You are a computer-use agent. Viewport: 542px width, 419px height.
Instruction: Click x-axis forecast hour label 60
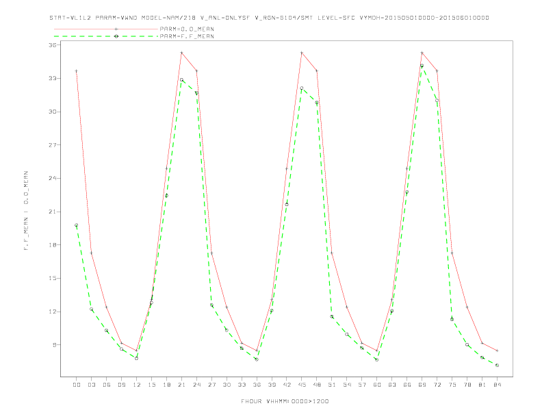coord(377,385)
